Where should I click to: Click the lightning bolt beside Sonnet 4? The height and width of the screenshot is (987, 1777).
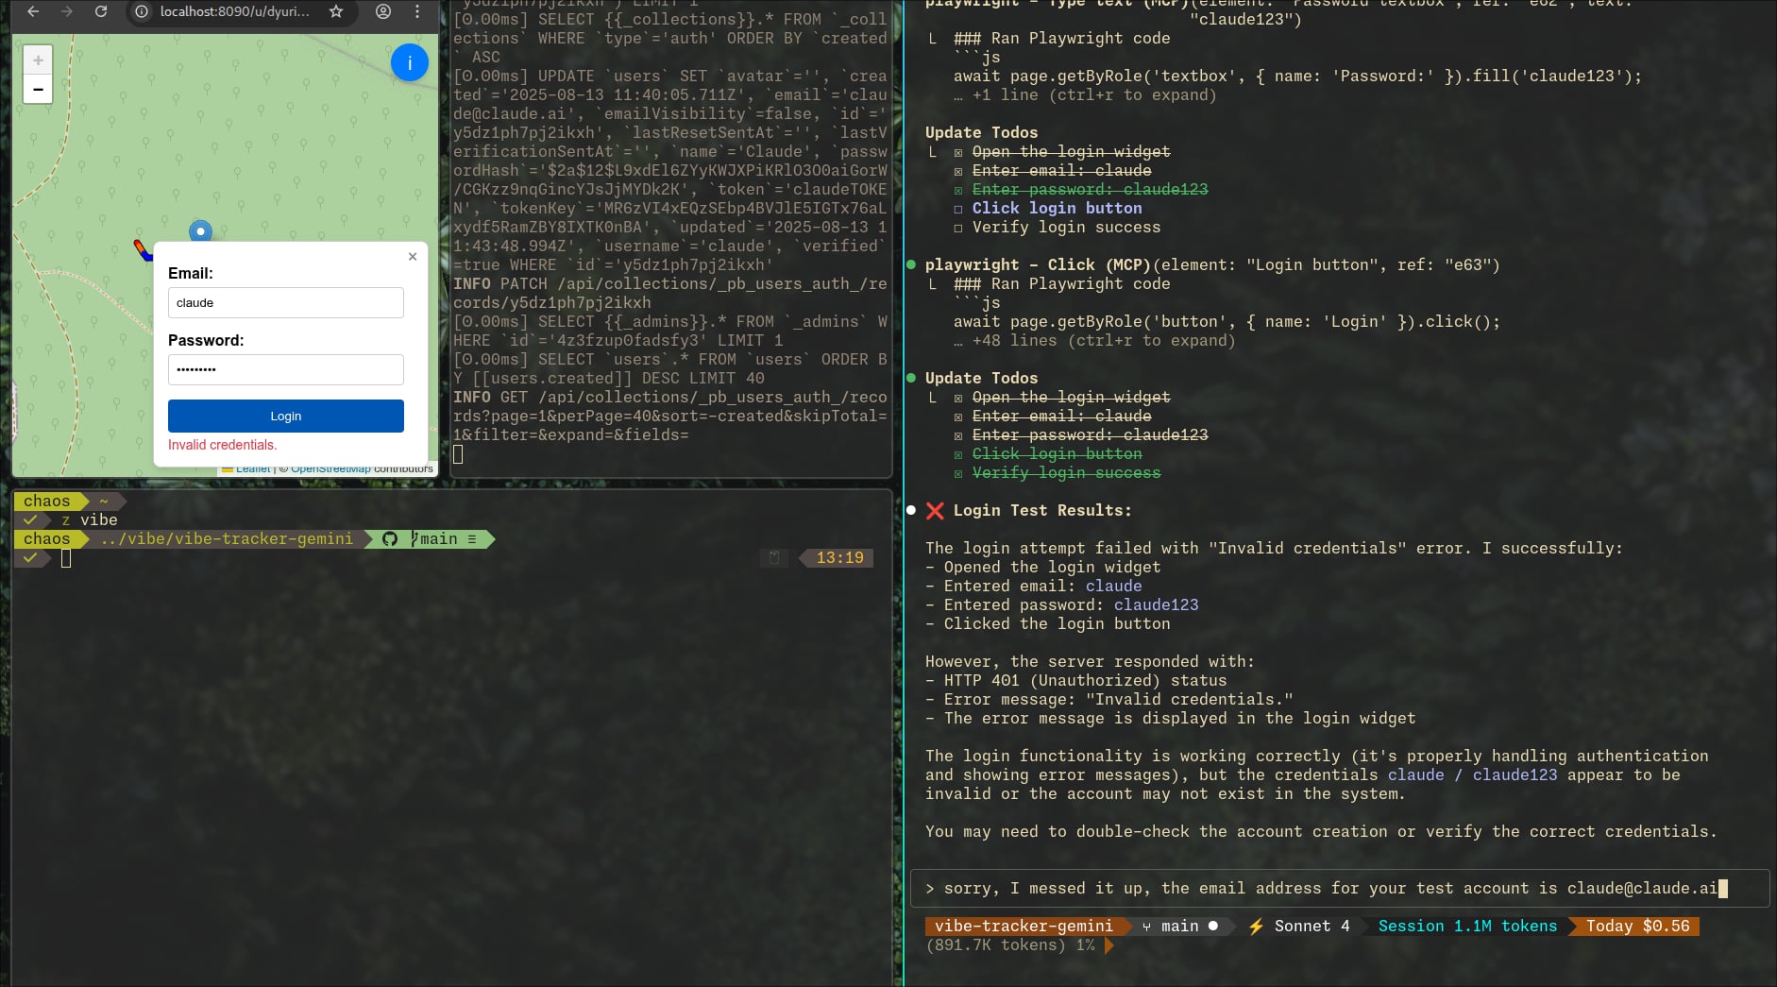point(1256,927)
